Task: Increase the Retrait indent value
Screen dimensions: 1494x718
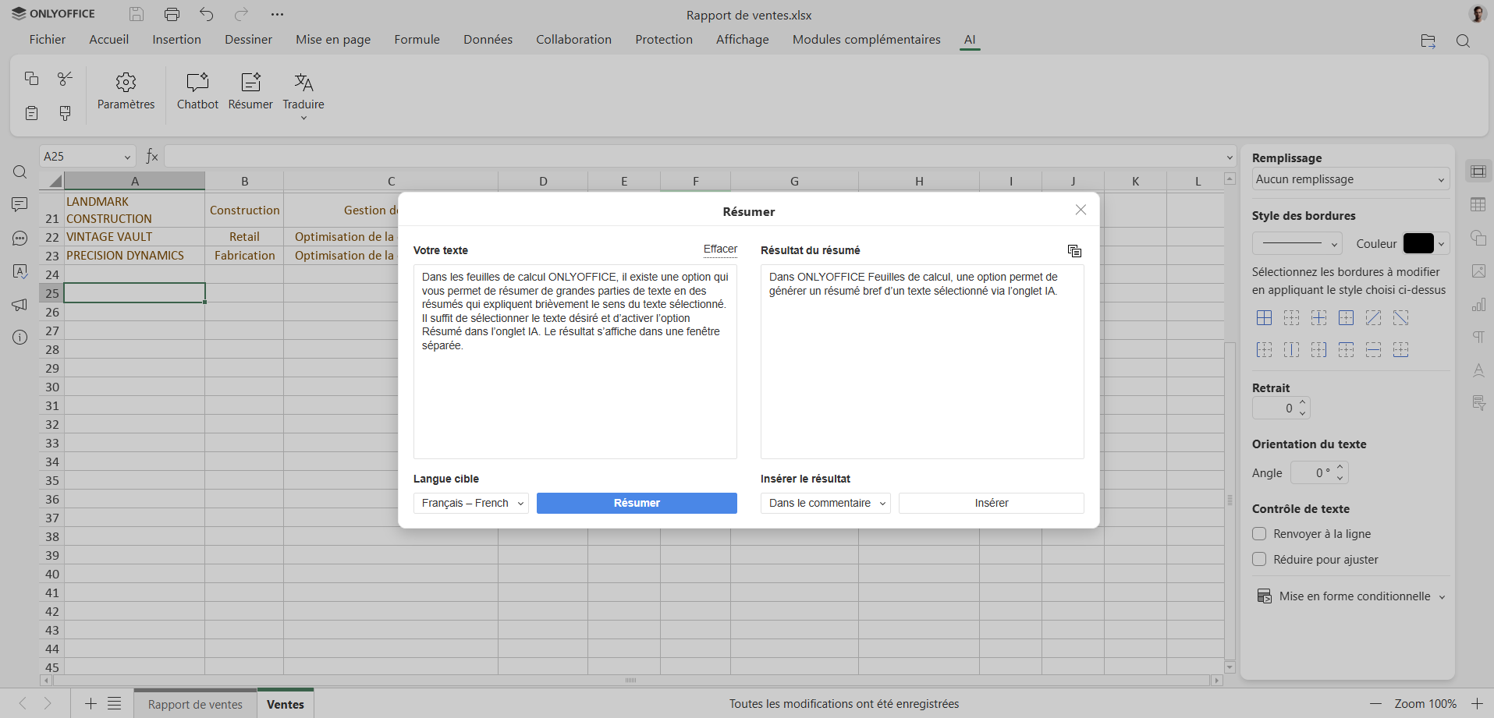Action: 1303,403
